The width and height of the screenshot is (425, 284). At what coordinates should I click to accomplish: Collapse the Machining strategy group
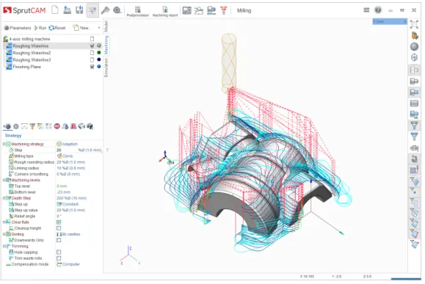pyautogui.click(x=4, y=144)
